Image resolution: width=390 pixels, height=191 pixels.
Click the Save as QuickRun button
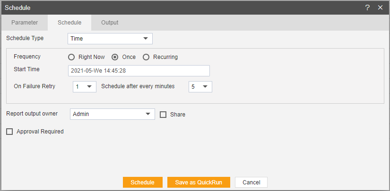[x=199, y=183]
